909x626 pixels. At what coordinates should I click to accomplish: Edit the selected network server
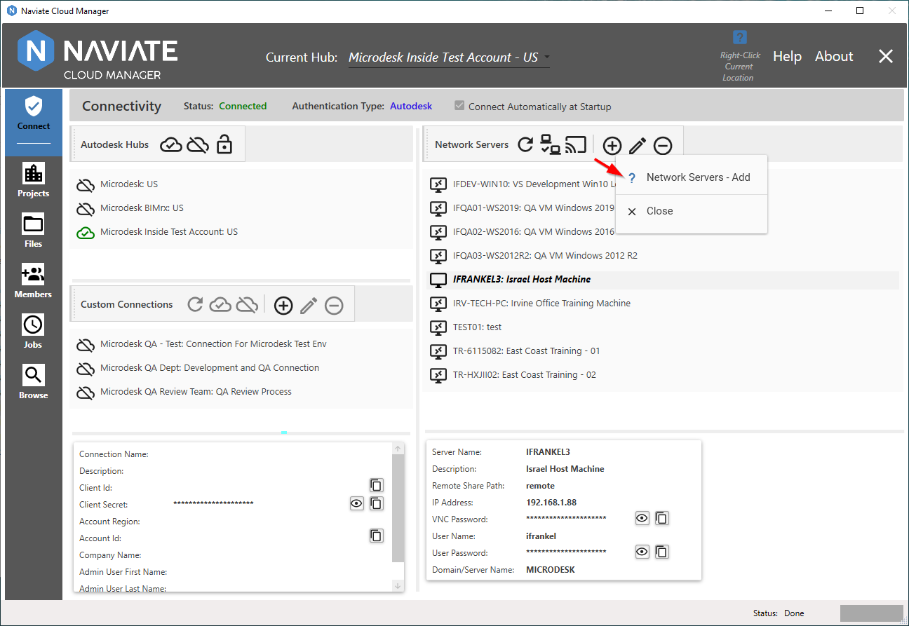coord(638,145)
